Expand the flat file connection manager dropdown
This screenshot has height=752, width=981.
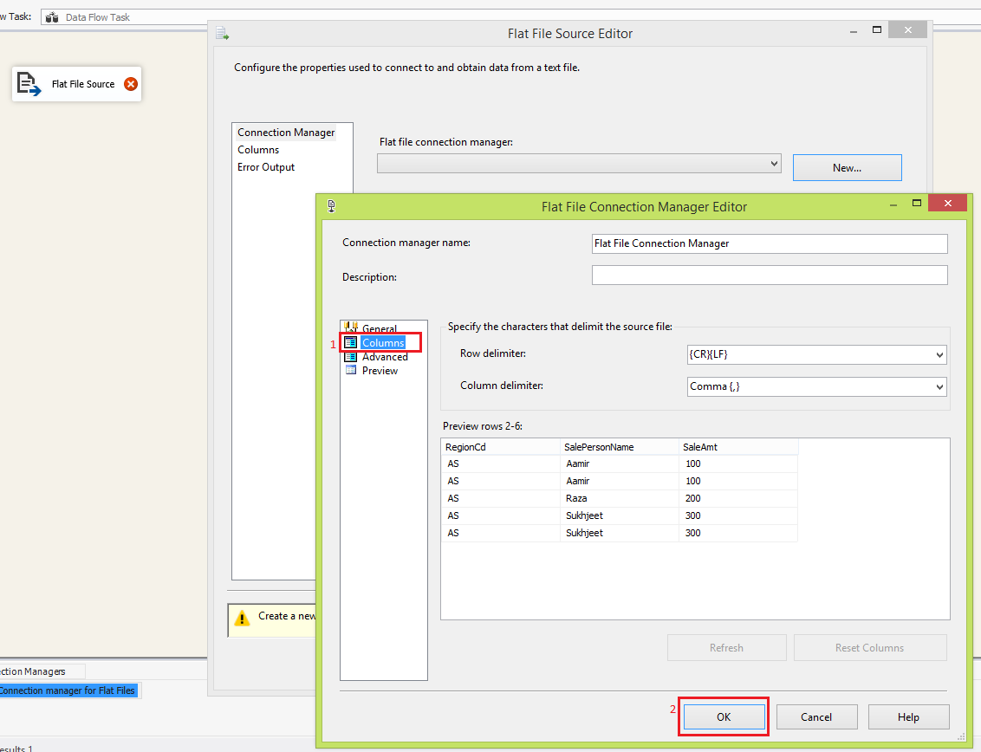pos(772,163)
